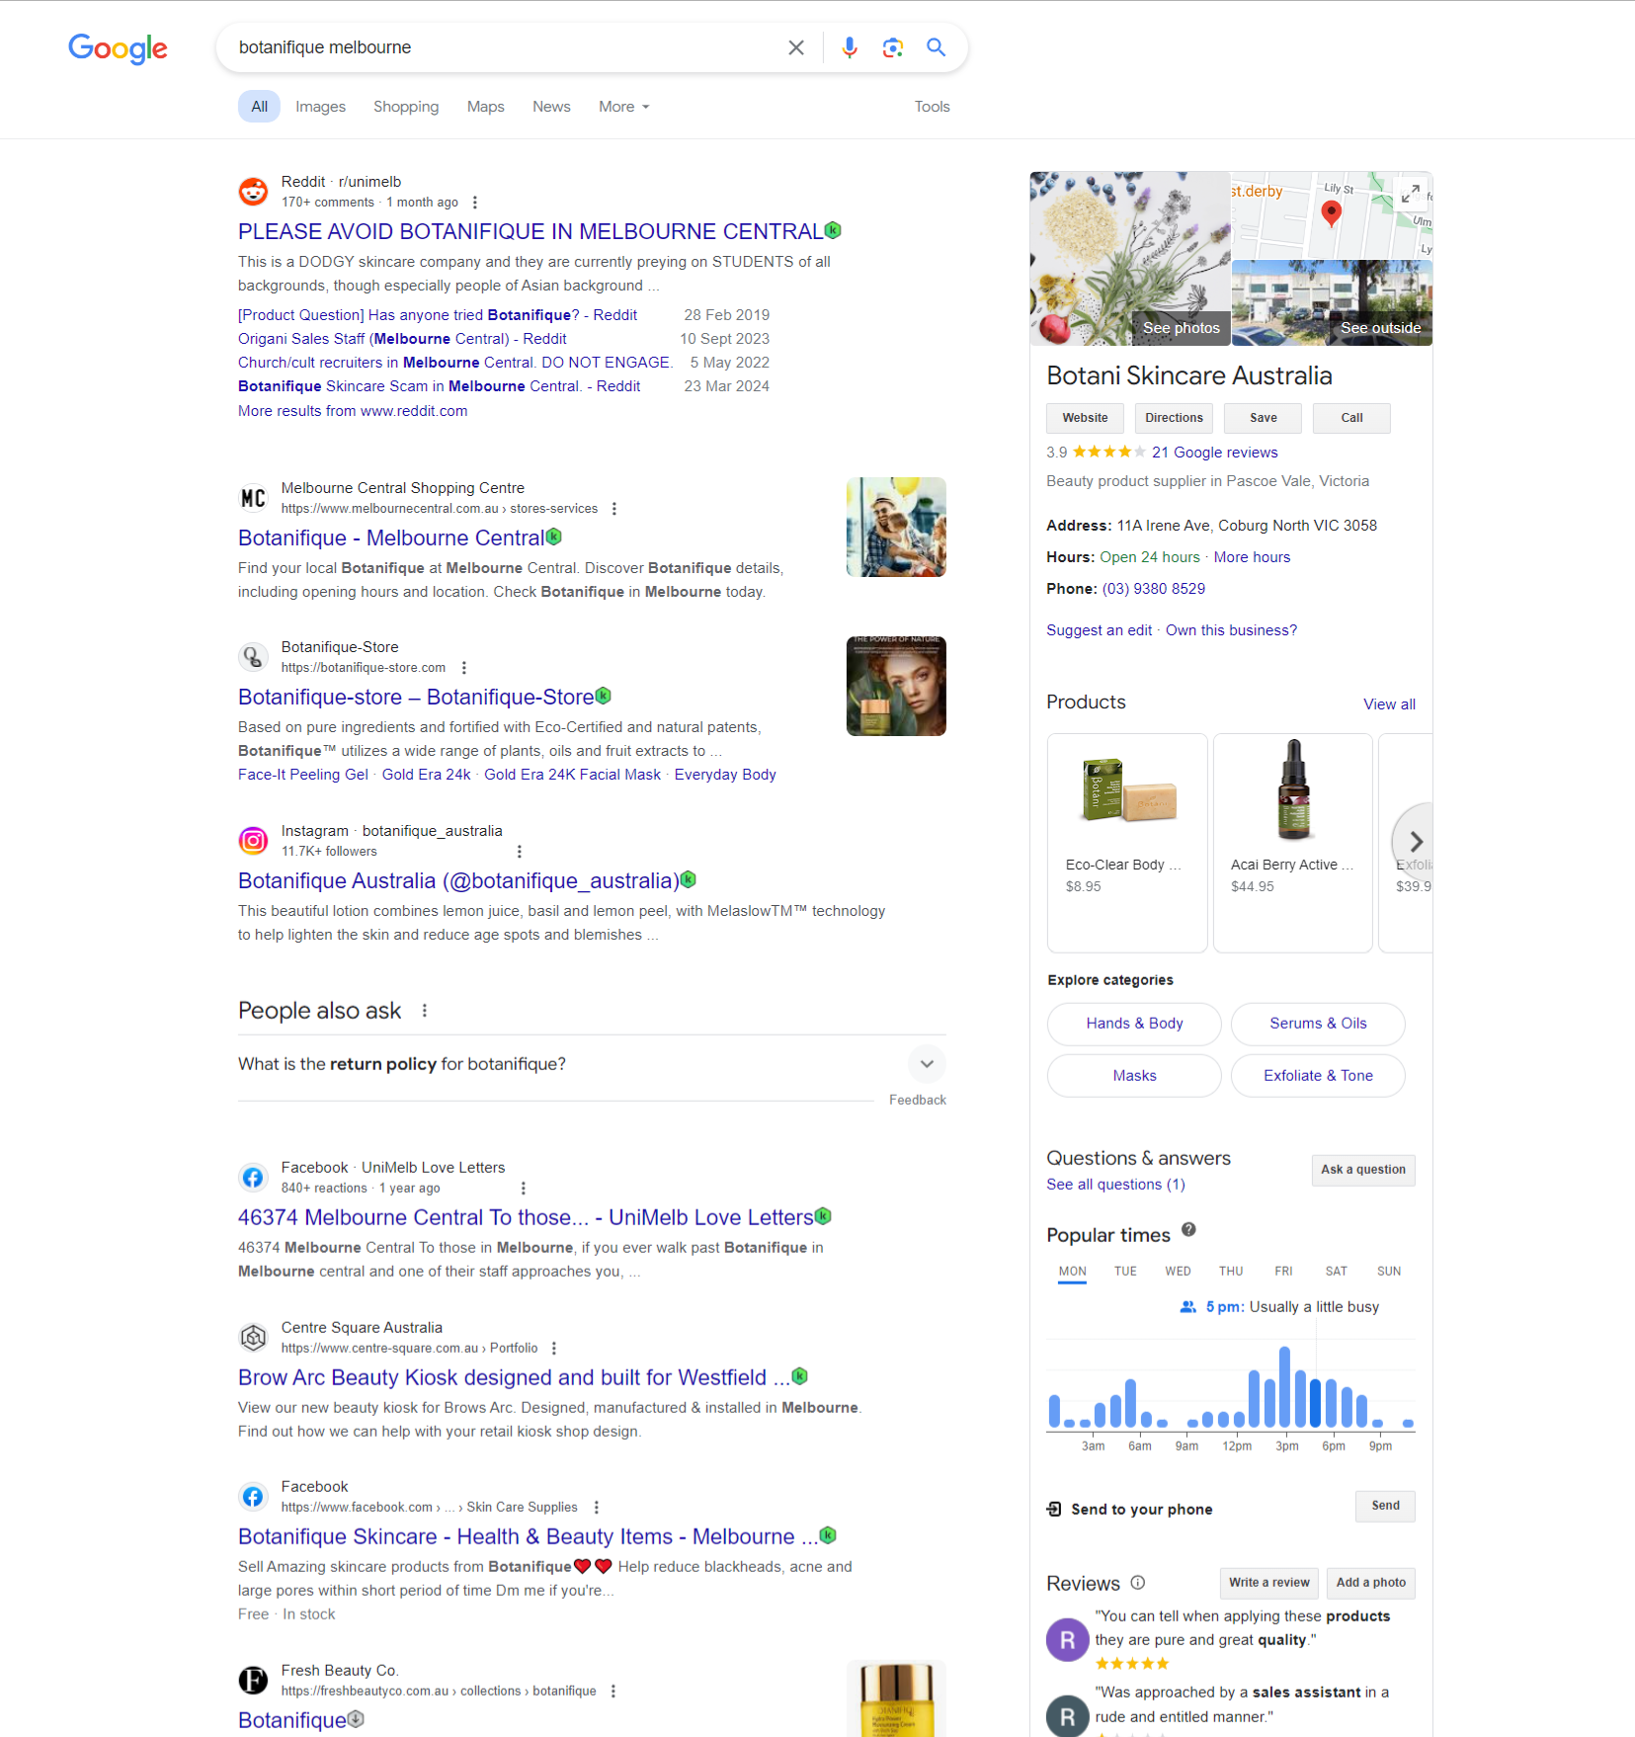Open the 21 Google reviews link

pyautogui.click(x=1214, y=453)
